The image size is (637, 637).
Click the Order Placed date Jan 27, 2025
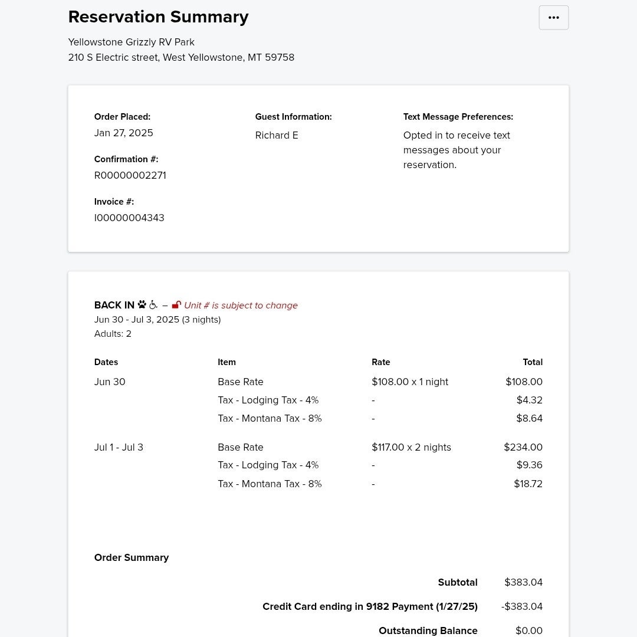123,133
